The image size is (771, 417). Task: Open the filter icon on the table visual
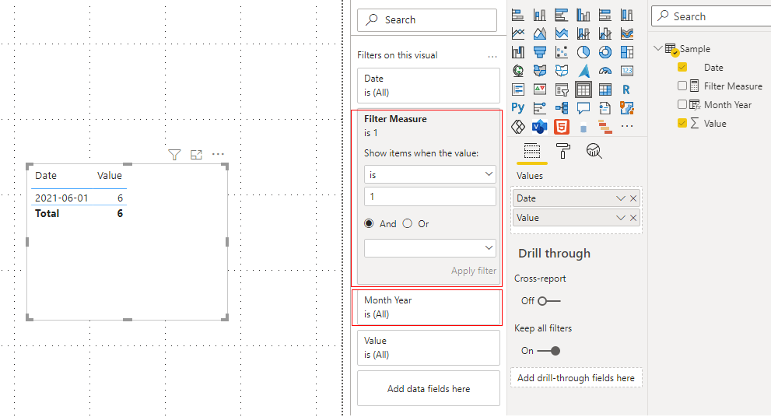[174, 155]
